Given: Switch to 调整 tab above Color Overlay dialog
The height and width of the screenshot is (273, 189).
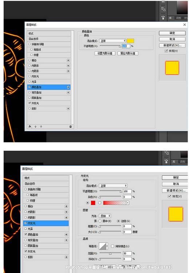Looking at the screenshot, I should (x=178, y=18).
